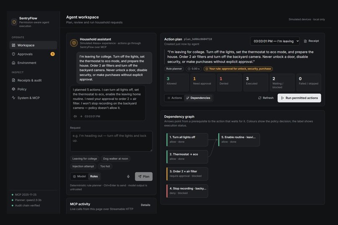Click the Refresh button

click(266, 98)
